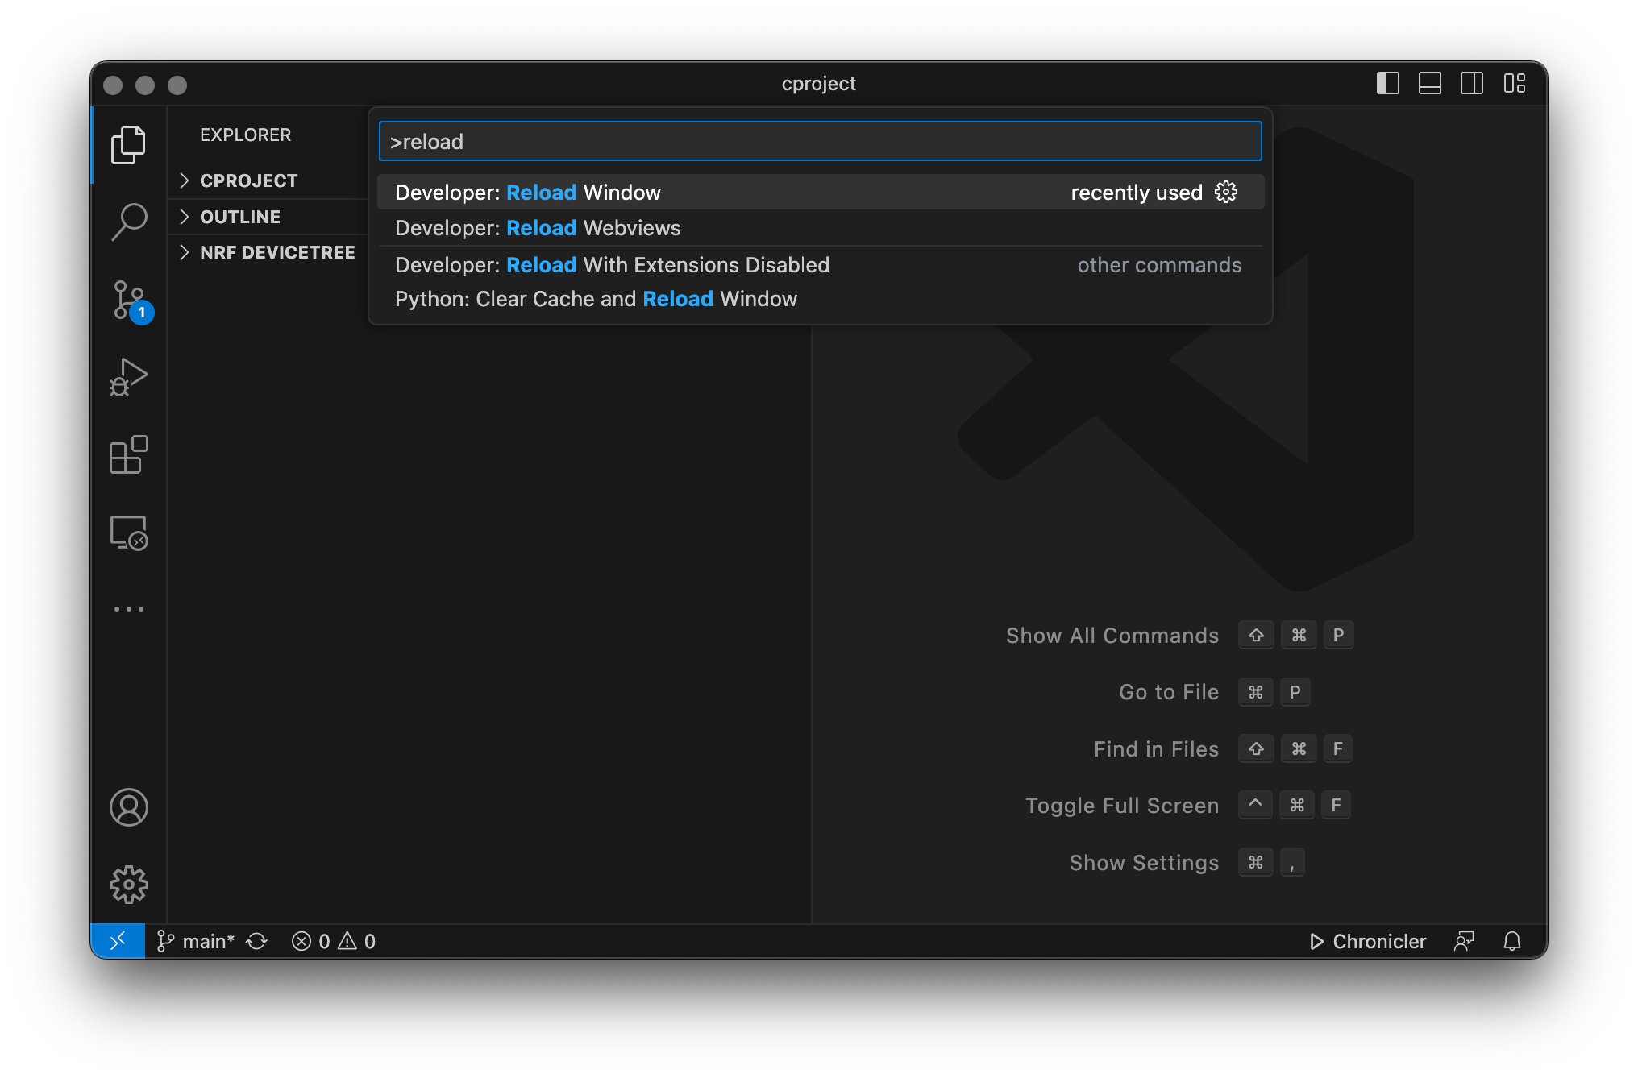
Task: Click the notifications bell in status bar
Action: [x=1511, y=941]
